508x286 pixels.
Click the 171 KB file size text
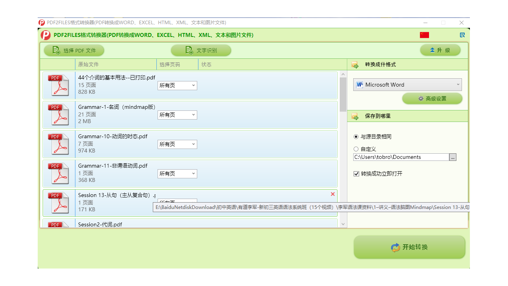click(x=87, y=209)
